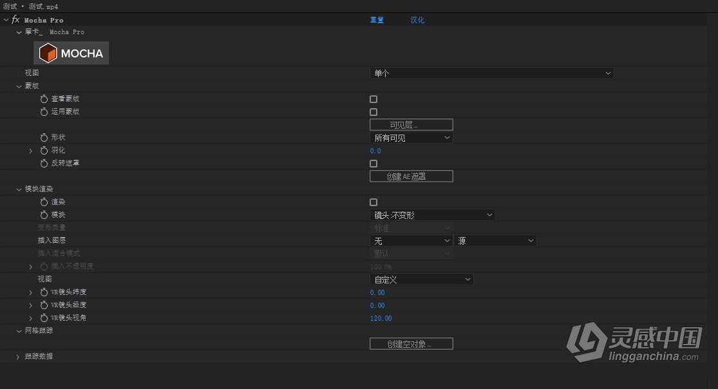The height and width of the screenshot is (389, 718).
Task: Open the dimmed 变形质量 dropdown showing 标准
Action: [x=411, y=228]
